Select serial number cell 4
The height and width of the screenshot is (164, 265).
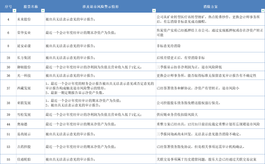[x=8, y=19]
